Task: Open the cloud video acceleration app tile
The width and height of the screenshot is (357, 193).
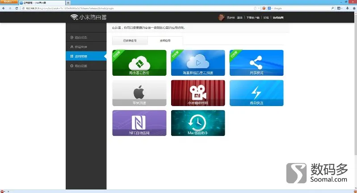Action: point(198,63)
